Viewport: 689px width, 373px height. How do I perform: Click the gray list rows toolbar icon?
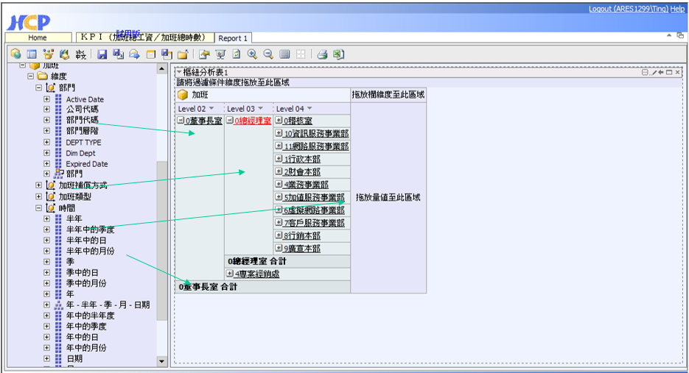pos(284,54)
